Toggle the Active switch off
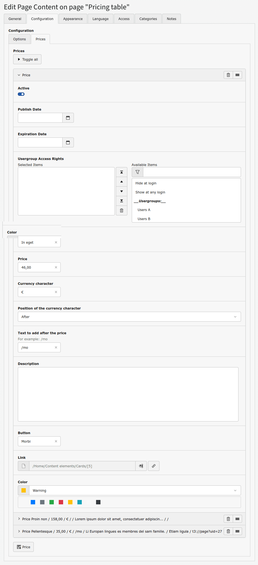This screenshot has width=258, height=565. click(x=21, y=94)
